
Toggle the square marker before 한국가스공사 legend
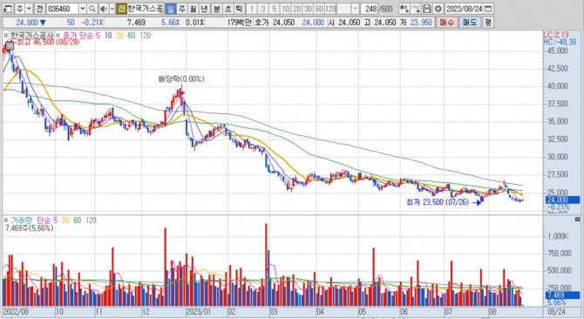pyautogui.click(x=5, y=36)
